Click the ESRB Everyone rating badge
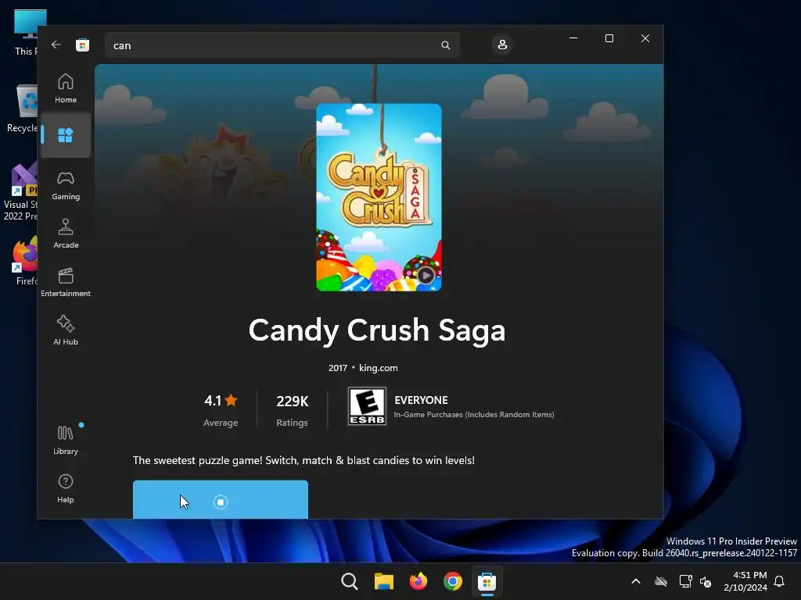Viewport: 801px width, 600px height. coord(367,406)
